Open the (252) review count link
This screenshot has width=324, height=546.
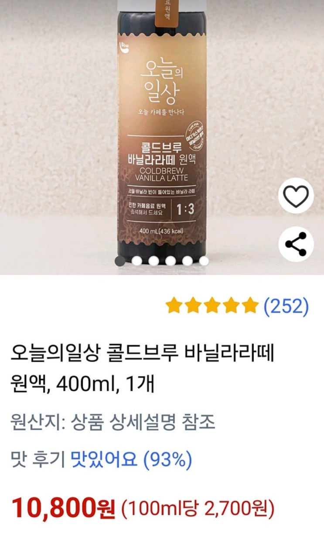pyautogui.click(x=286, y=307)
